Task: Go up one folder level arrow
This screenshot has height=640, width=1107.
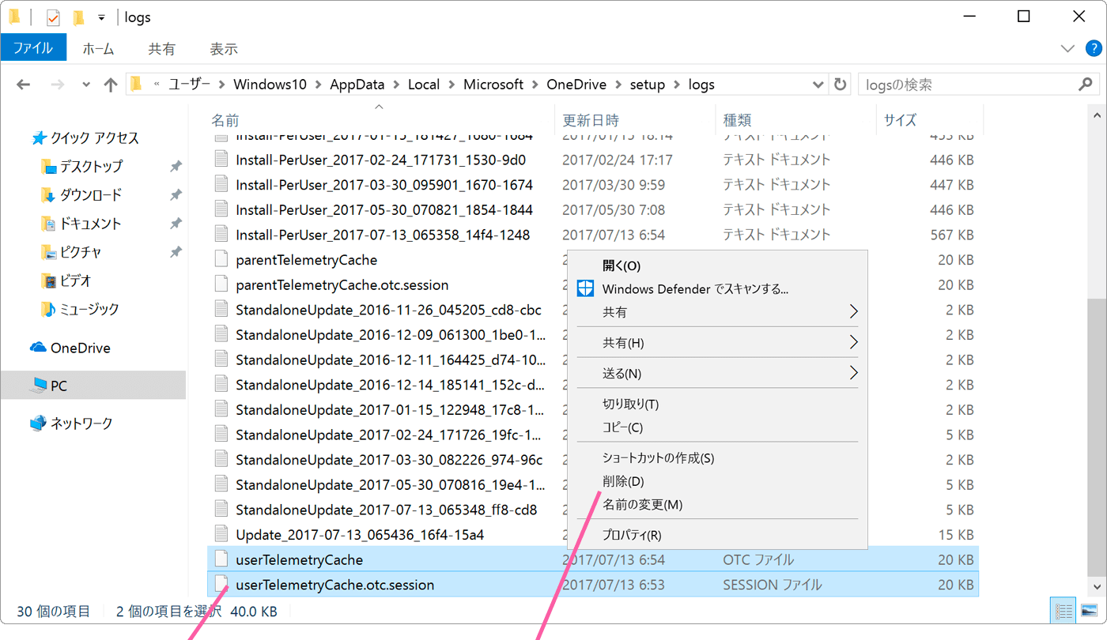Action: click(x=111, y=85)
